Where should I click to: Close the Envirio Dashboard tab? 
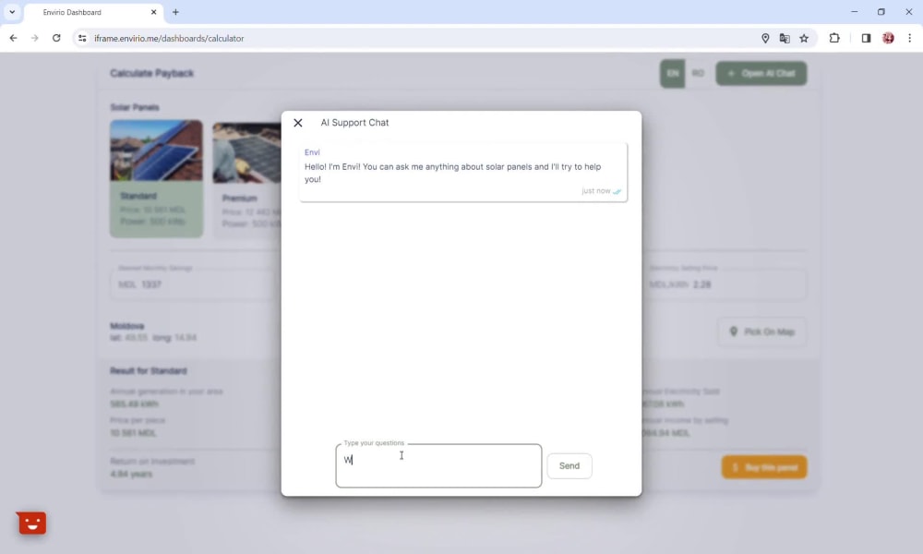pyautogui.click(x=153, y=12)
